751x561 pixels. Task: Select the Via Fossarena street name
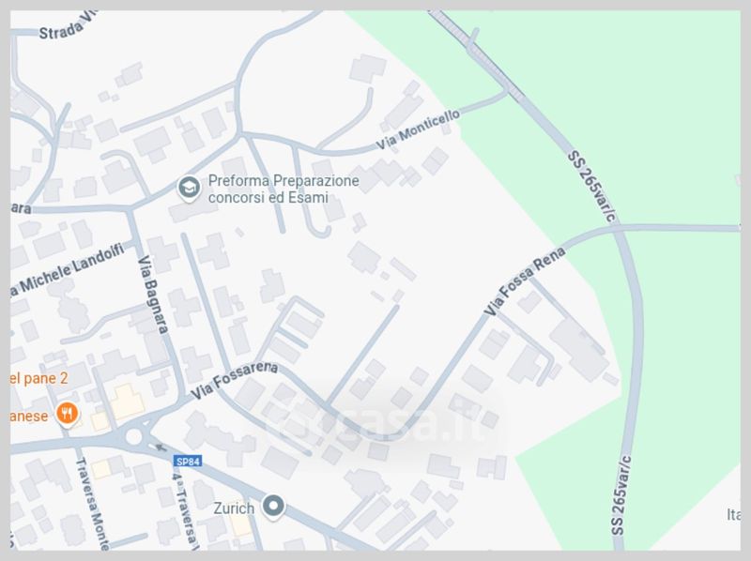point(234,380)
